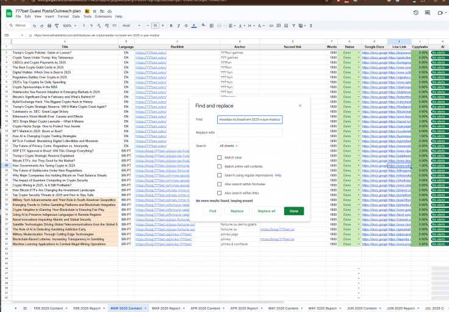Click the Find button in dialog
Viewport: 449px width, 312px height.
click(x=212, y=211)
